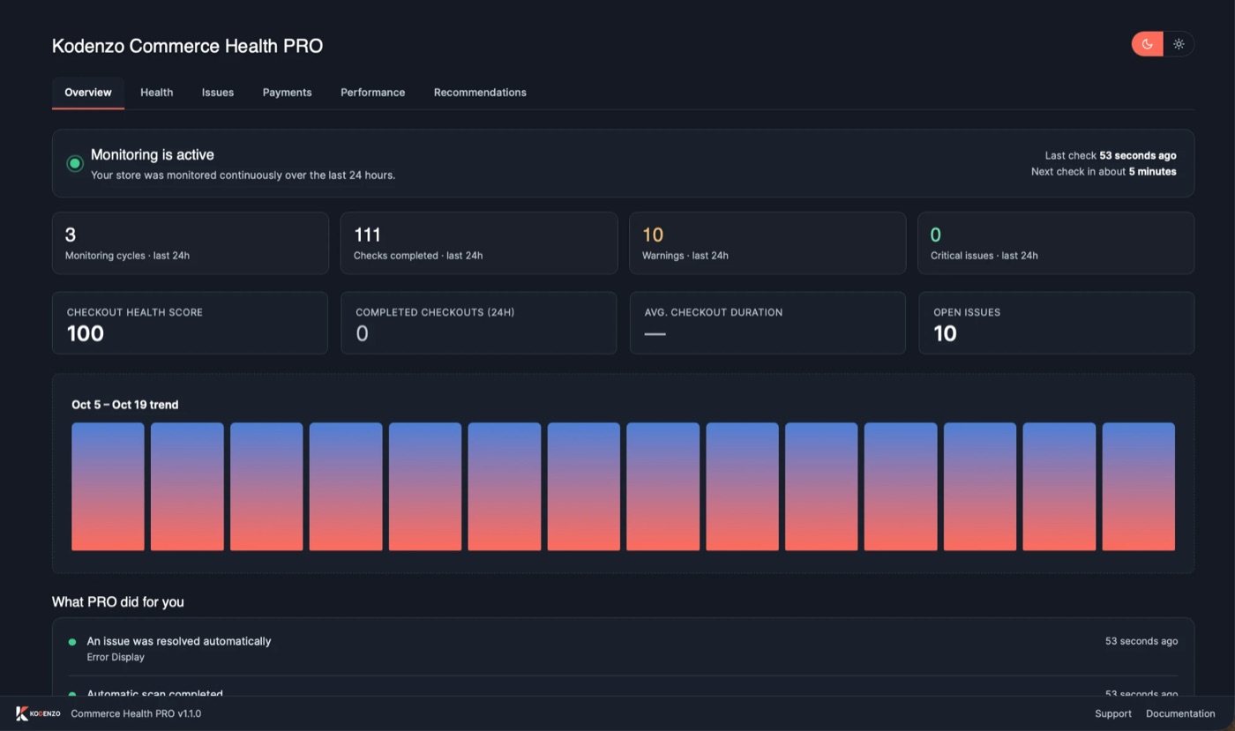The image size is (1235, 731).
Task: Go to the Issues tab
Action: point(218,93)
